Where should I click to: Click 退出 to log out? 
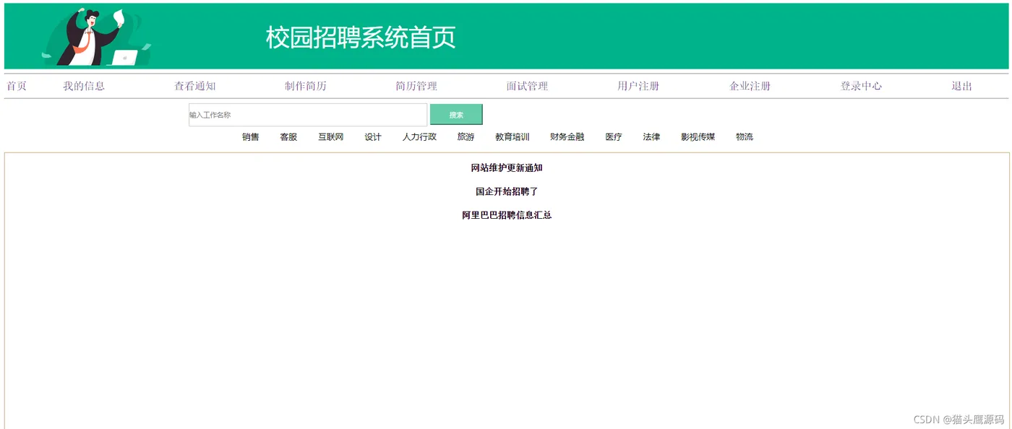pyautogui.click(x=963, y=85)
